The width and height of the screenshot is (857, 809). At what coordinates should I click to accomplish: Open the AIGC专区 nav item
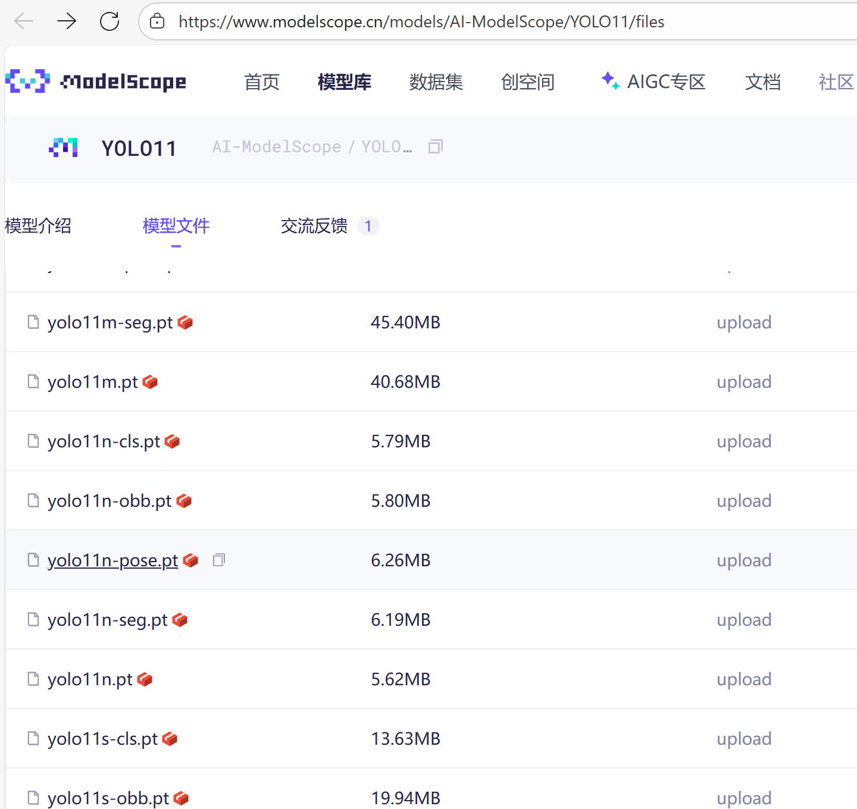click(x=653, y=81)
